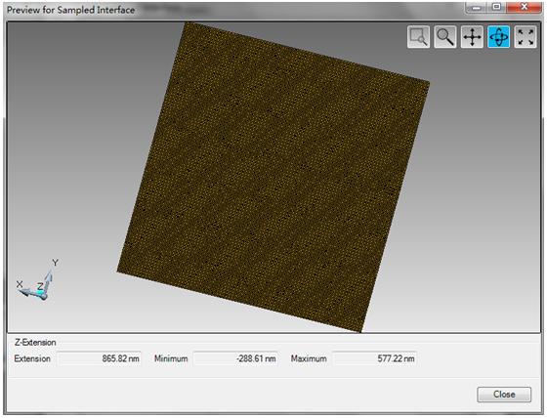The image size is (547, 418).
Task: Click the Preview for Sampled Interface title bar
Action: pos(70,10)
